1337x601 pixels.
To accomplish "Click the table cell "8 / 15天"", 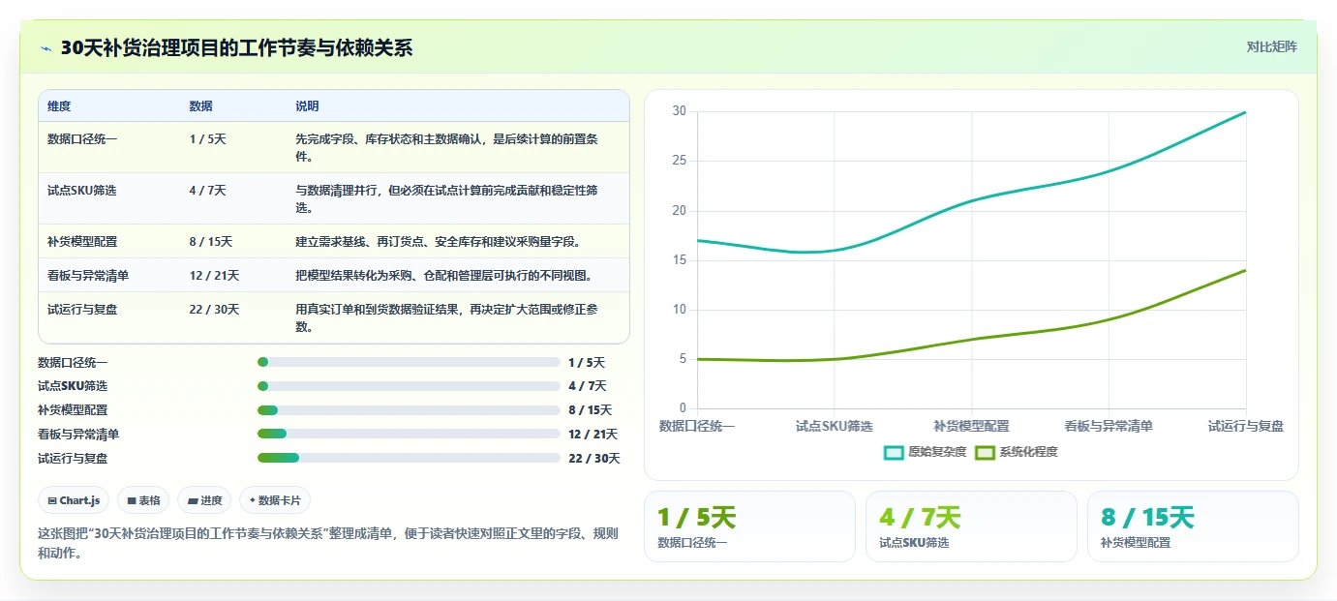I will (210, 242).
